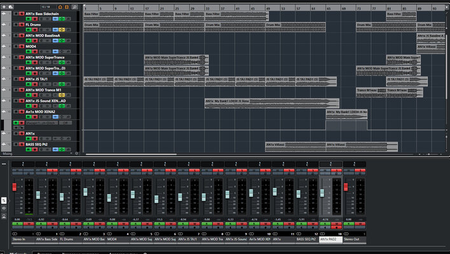Click the Add Track plus icon
450x254 pixels.
[4, 6]
